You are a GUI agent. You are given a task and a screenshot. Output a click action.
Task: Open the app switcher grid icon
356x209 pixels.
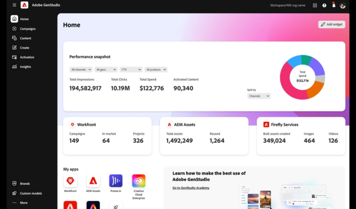pos(315,5)
